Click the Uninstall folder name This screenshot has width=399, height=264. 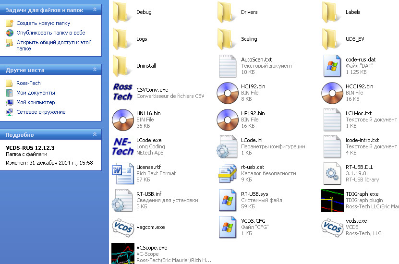[146, 66]
